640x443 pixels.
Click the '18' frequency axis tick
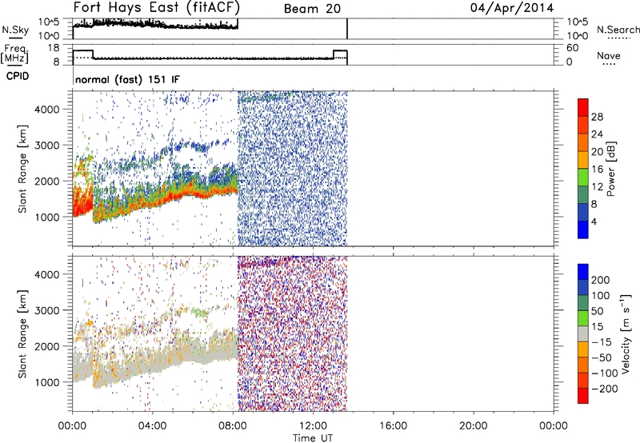(54, 47)
